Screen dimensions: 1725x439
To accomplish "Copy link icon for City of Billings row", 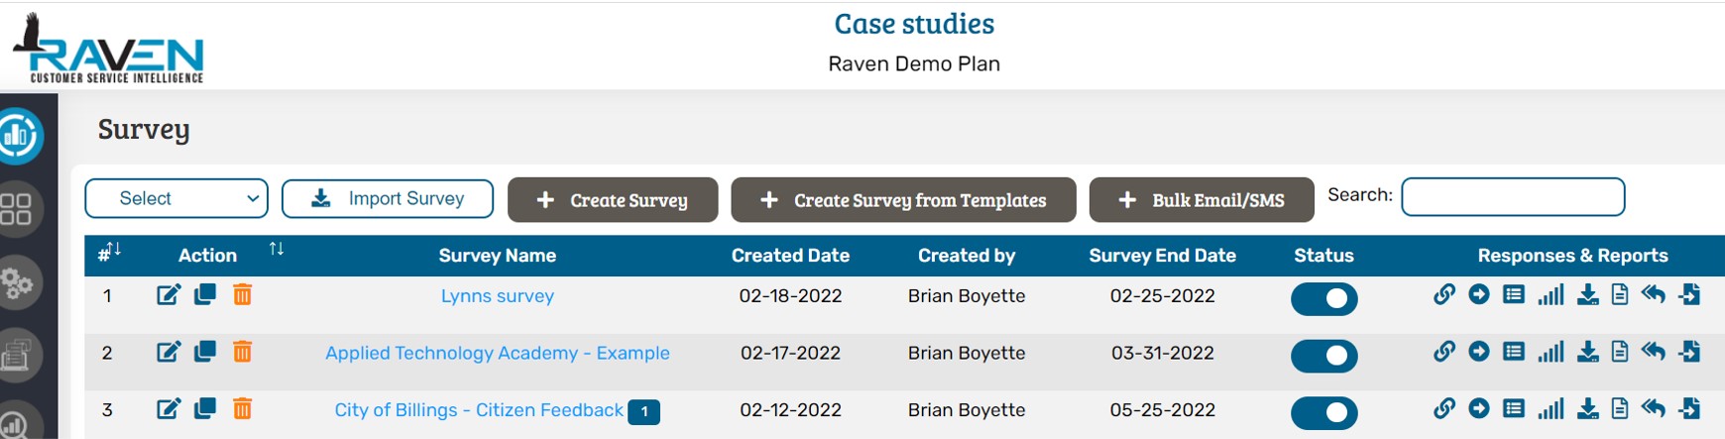I will coord(1444,407).
